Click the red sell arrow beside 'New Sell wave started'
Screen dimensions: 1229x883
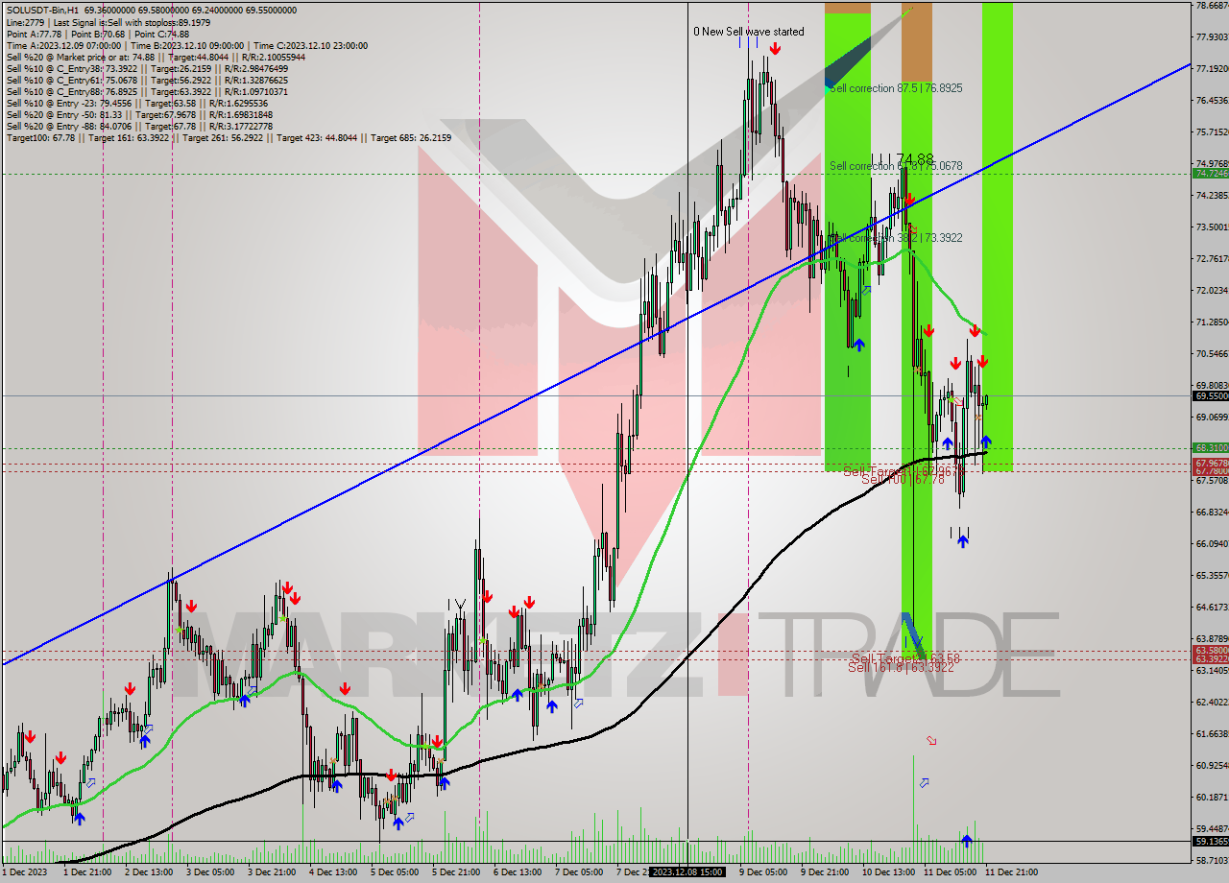(774, 48)
